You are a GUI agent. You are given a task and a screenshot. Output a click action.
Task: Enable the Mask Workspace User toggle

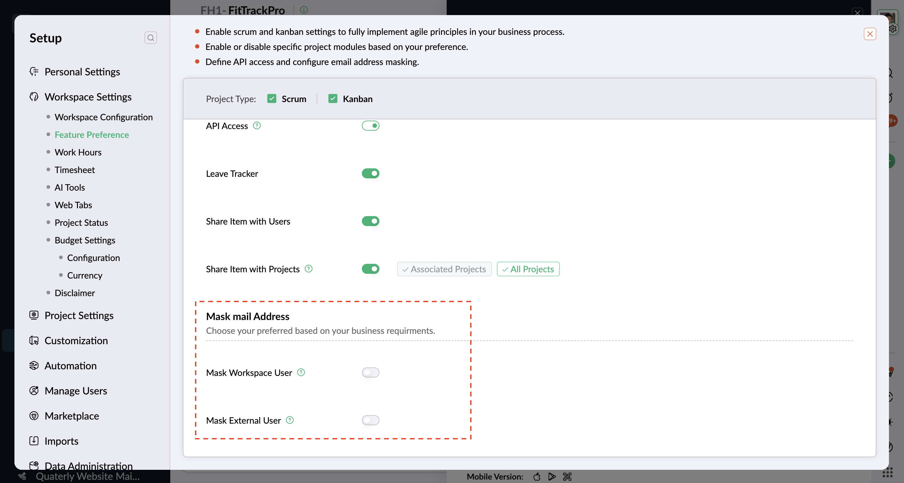pos(370,372)
